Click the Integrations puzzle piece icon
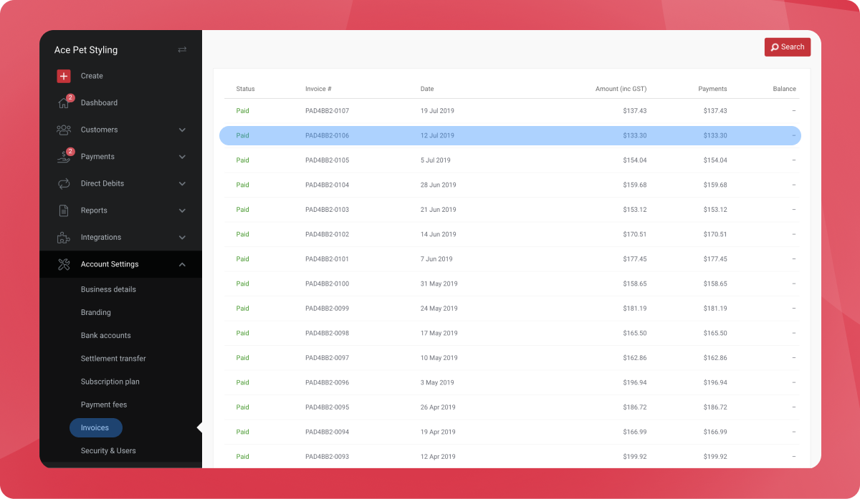 coord(64,237)
